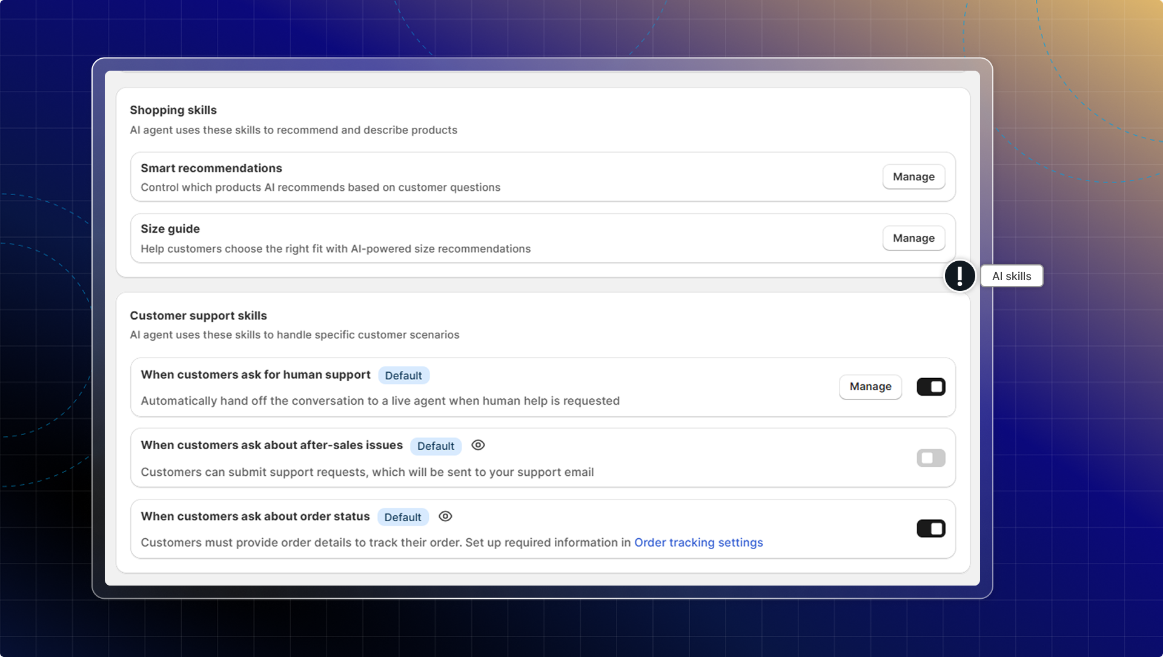This screenshot has width=1163, height=657.
Task: Select the Smart recommendations card title
Action: pos(211,168)
